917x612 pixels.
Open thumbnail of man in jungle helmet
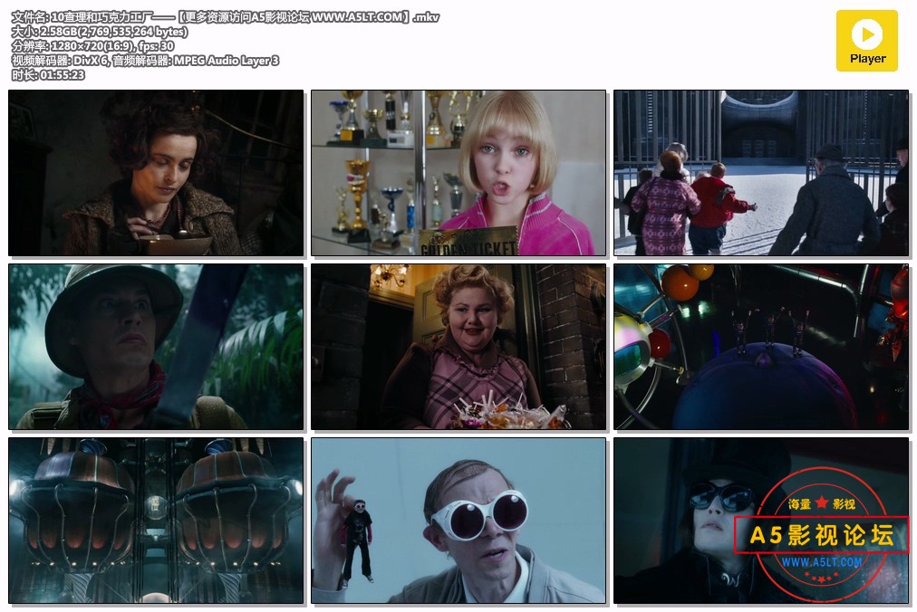156,347
